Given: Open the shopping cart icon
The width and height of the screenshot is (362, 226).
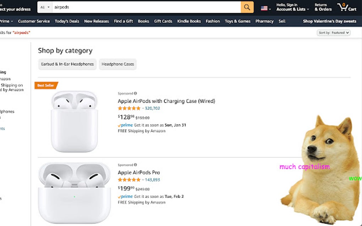Looking at the screenshot, I should (346, 7).
